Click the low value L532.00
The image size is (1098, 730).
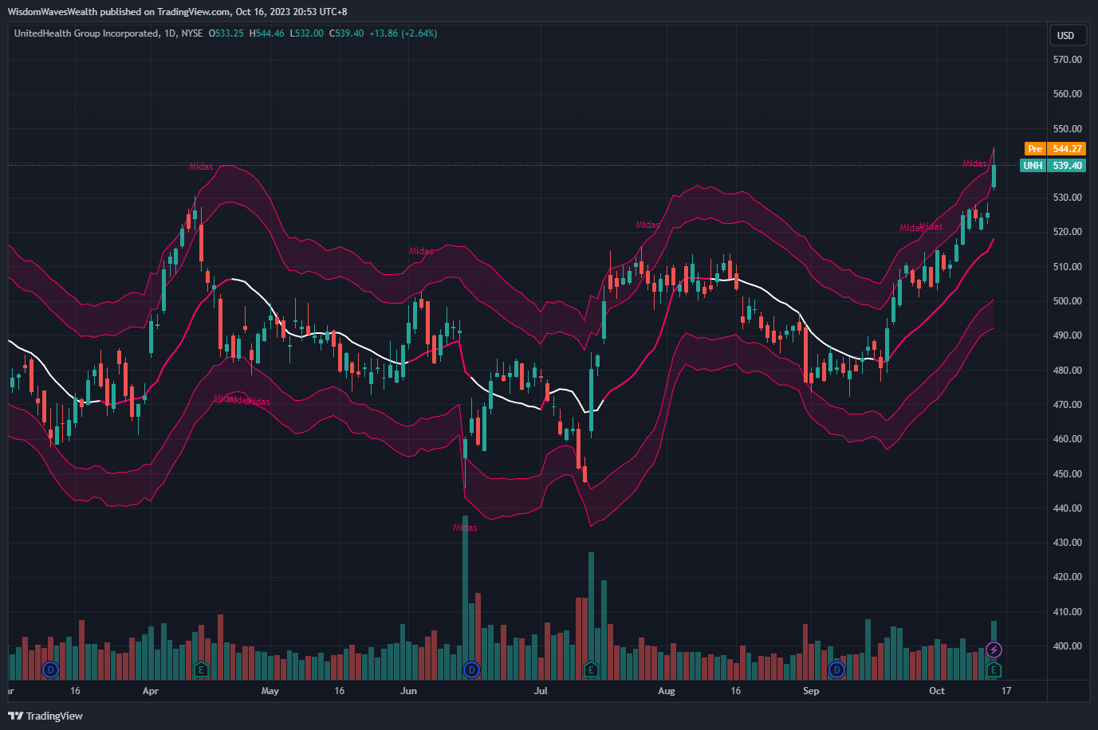click(x=307, y=33)
